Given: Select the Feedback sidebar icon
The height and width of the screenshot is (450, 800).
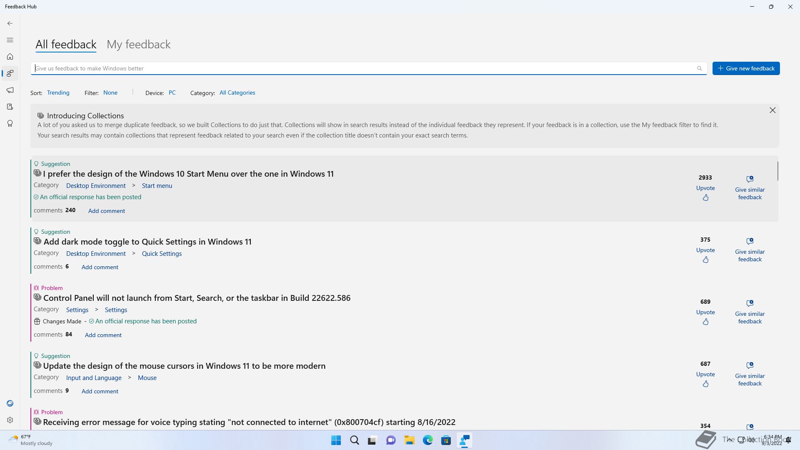Looking at the screenshot, I should [x=10, y=73].
